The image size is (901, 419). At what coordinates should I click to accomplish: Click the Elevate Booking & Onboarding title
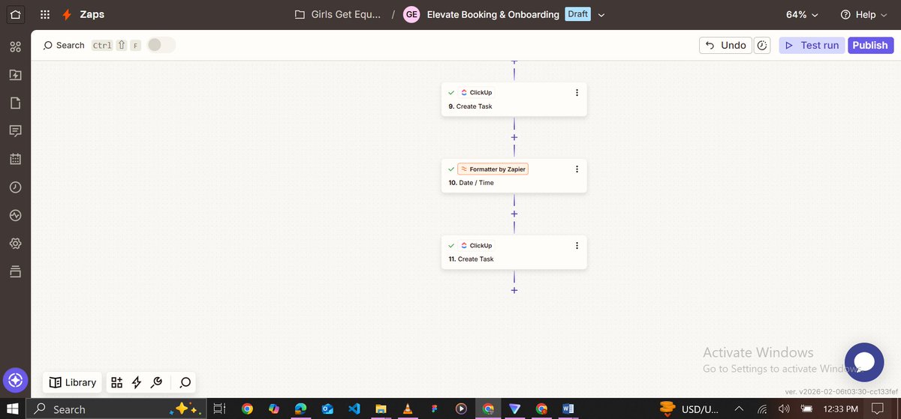pos(493,14)
